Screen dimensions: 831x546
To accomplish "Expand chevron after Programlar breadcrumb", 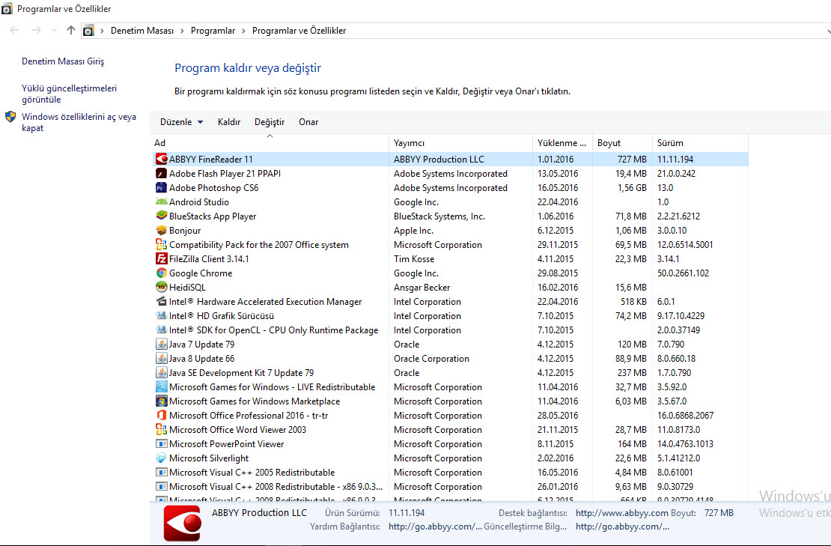I will (244, 31).
